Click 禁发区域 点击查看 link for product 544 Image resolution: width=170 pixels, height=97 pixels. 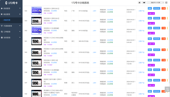coord(54,11)
